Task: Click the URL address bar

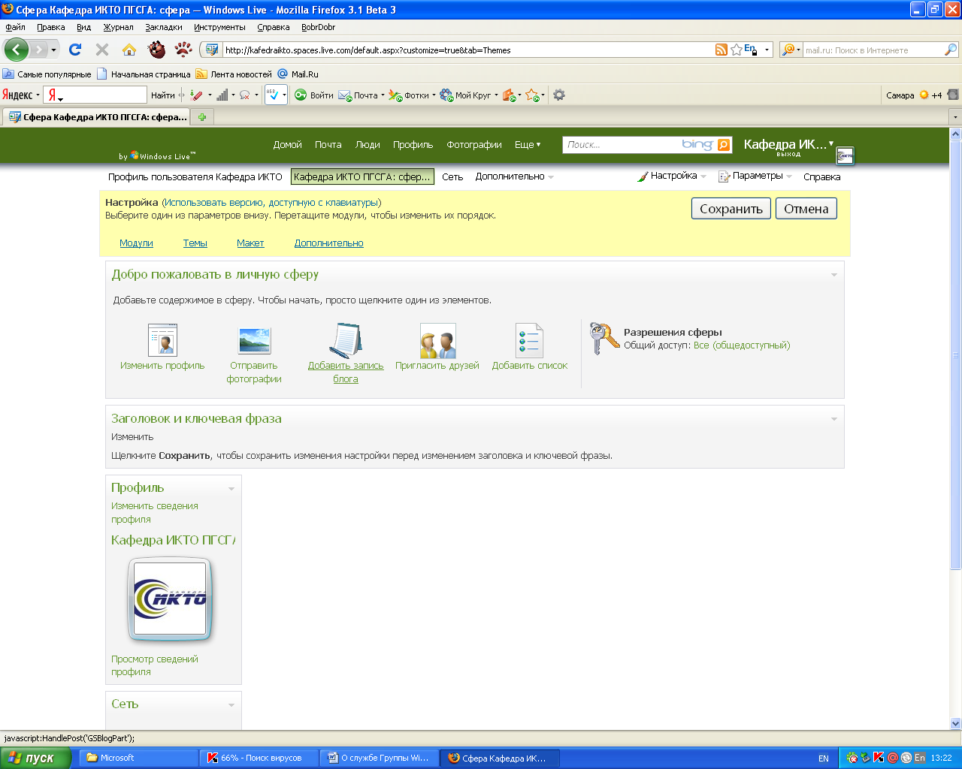Action: (466, 50)
